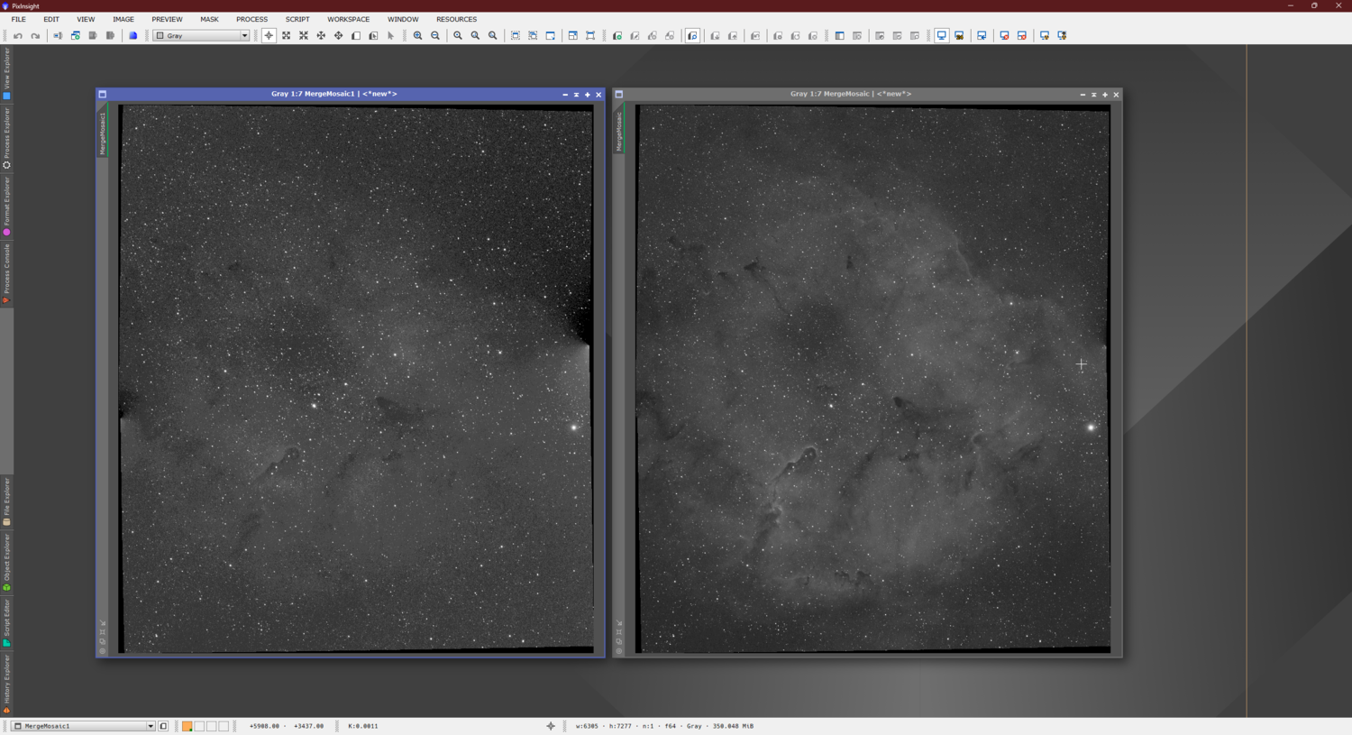Screen dimensions: 1352x735
Task: Select the orange workspace swatch in status bar
Action: click(187, 726)
